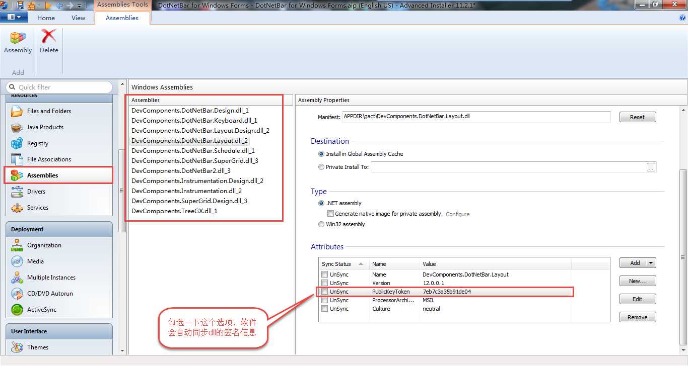Click the Edit attribute button
Screen dimensions: 688x366
coord(637,299)
